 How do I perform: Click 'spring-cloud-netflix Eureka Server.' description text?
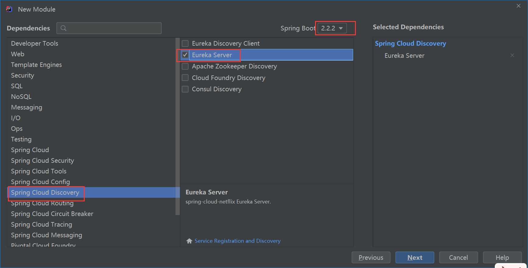pyautogui.click(x=228, y=202)
